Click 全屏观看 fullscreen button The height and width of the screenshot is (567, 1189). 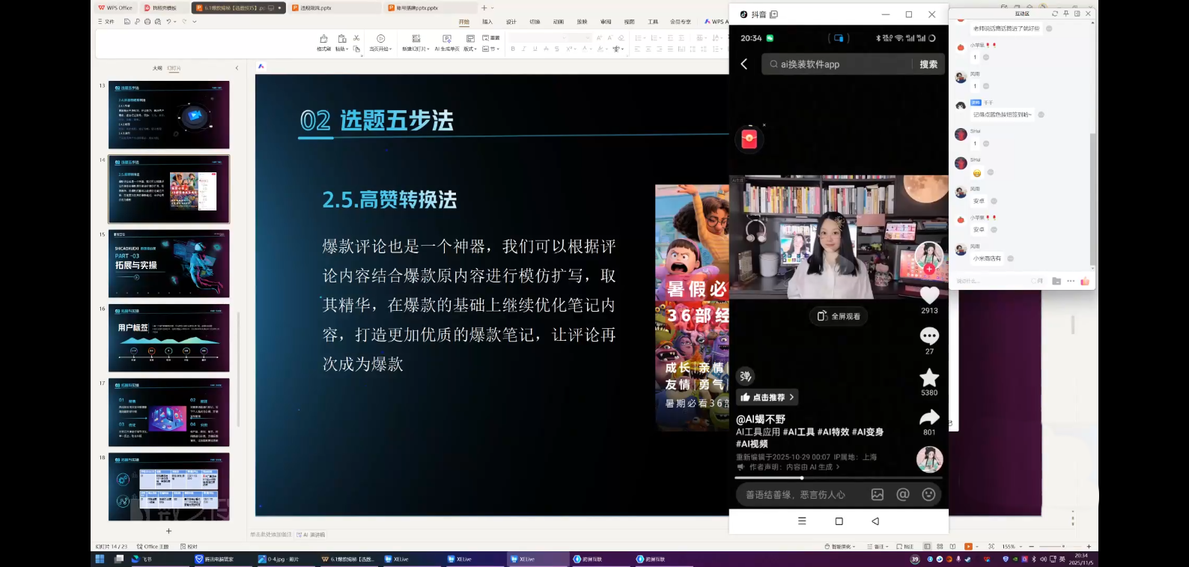(x=839, y=316)
